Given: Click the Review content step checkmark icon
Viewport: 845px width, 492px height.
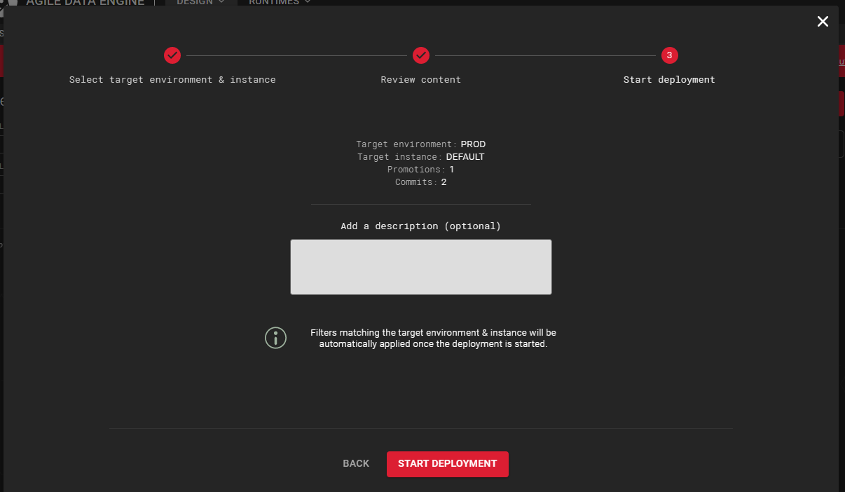Looking at the screenshot, I should (x=420, y=55).
